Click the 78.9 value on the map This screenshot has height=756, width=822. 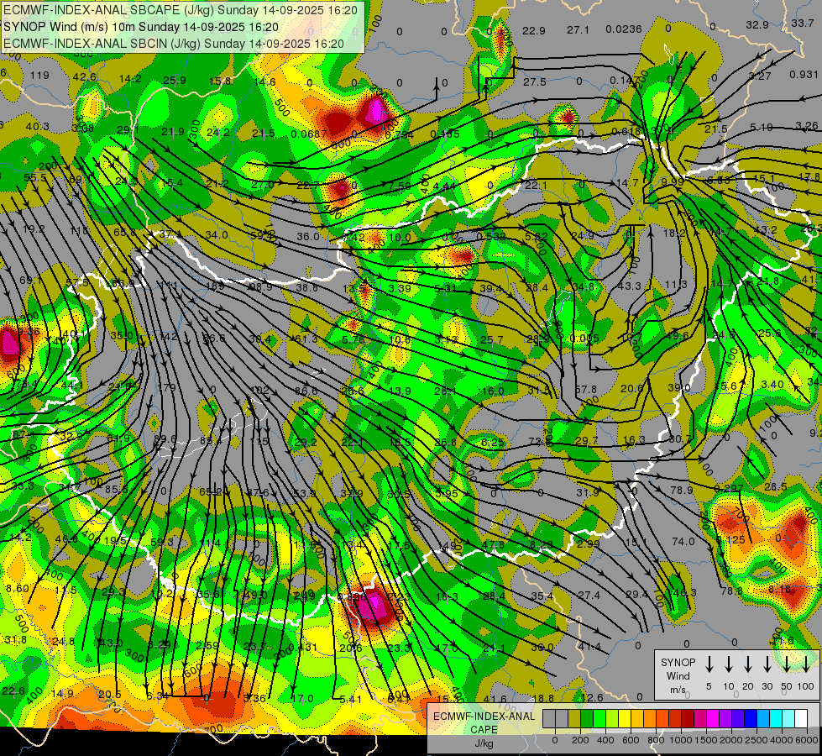point(682,490)
